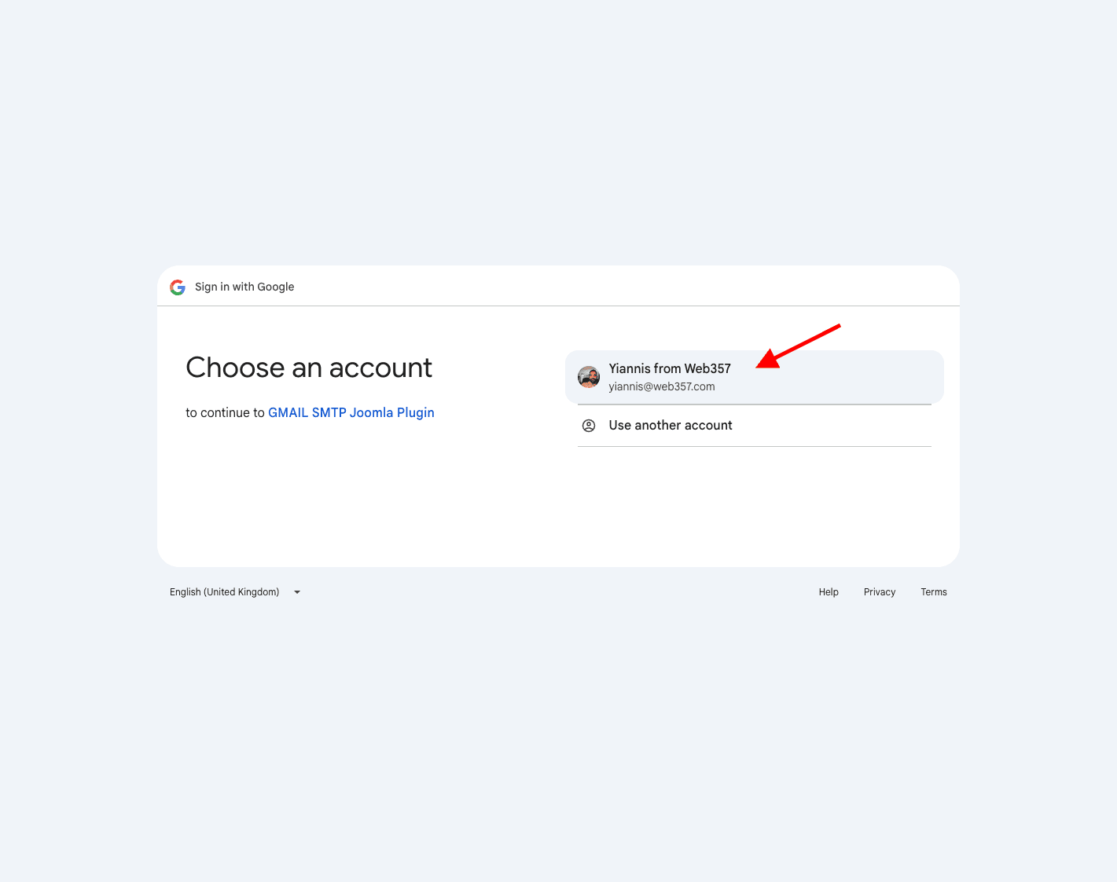
Task: Click the red arrow annotation
Action: [797, 346]
